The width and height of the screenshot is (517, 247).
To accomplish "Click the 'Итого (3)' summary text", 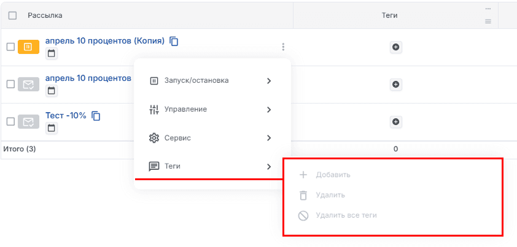I will coord(20,149).
